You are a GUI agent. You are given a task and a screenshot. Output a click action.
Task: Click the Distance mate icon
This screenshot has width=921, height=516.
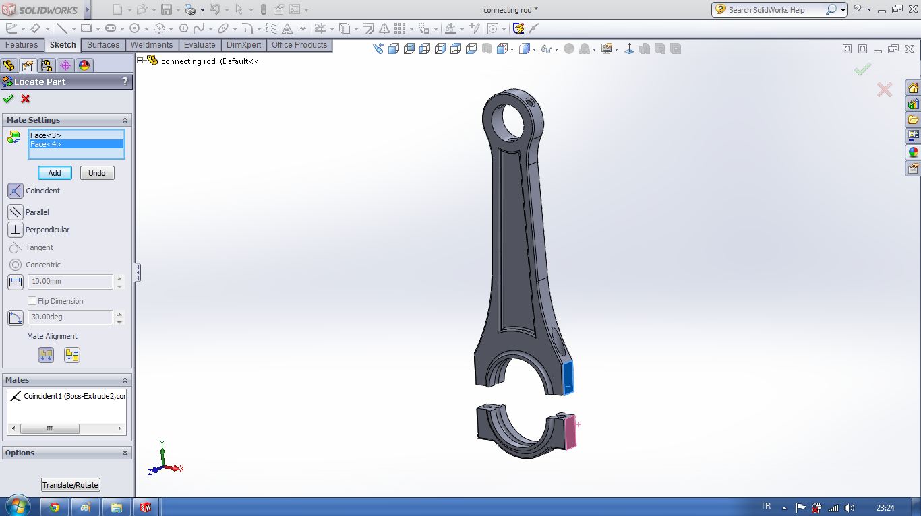pos(15,282)
